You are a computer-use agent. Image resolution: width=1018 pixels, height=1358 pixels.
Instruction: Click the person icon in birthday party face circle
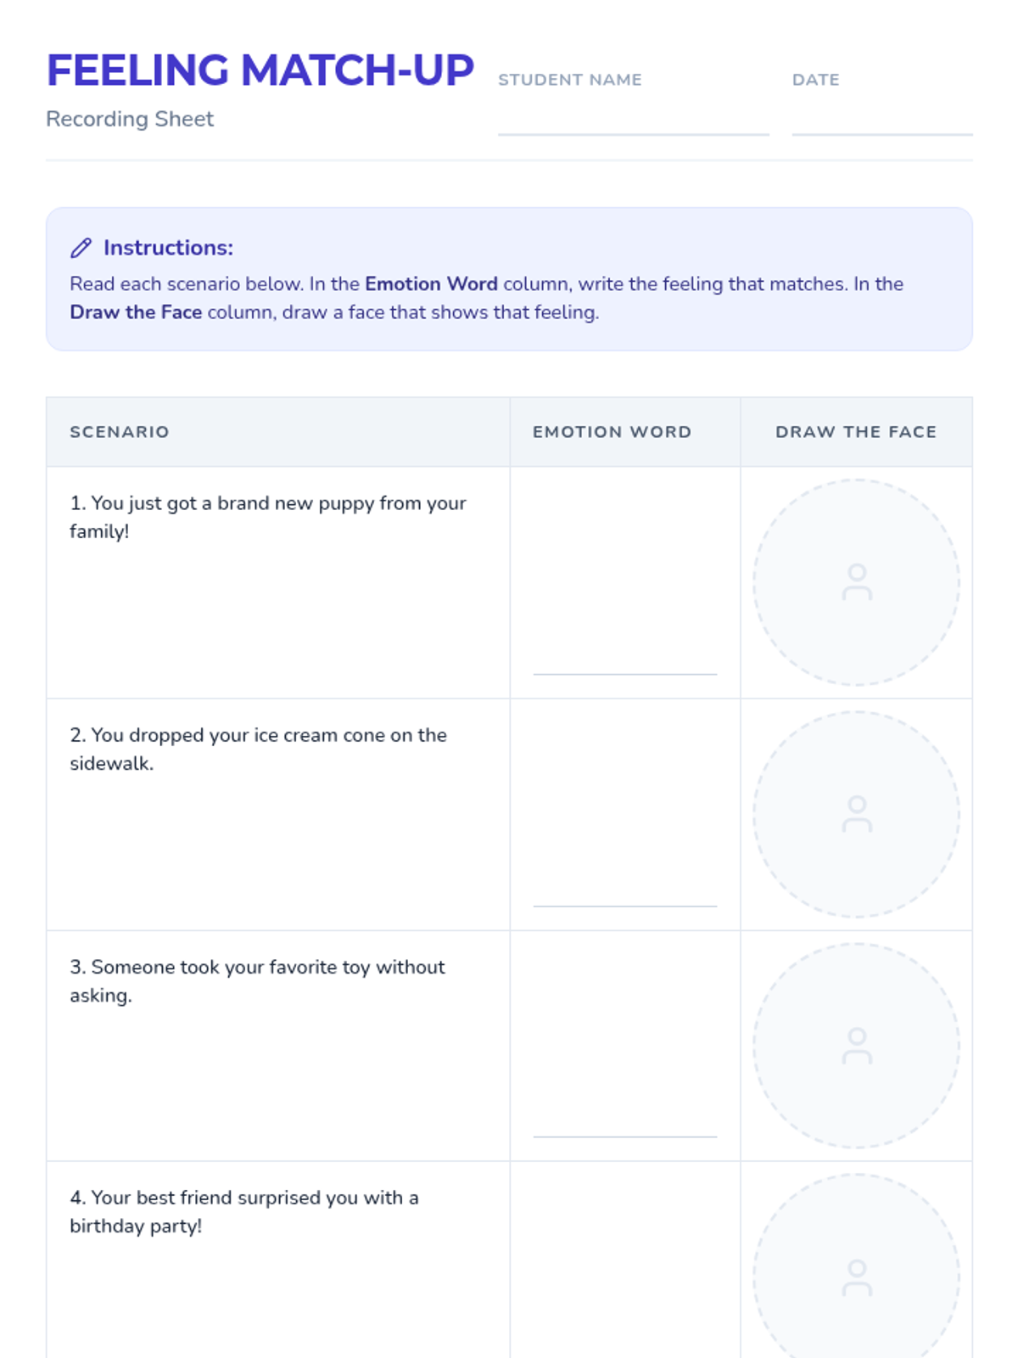pos(857,1277)
